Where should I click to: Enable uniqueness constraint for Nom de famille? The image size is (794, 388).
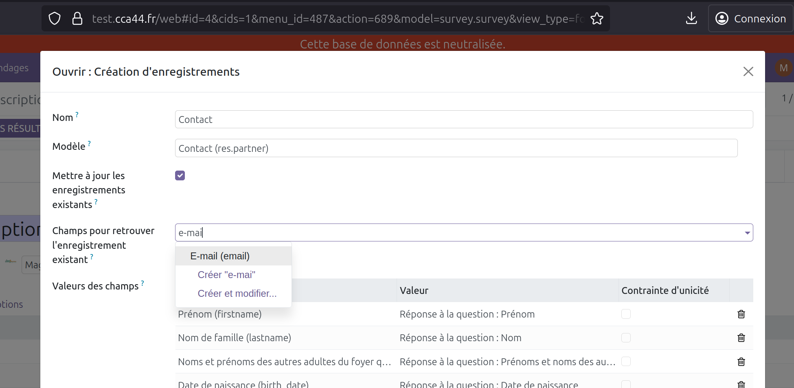626,338
